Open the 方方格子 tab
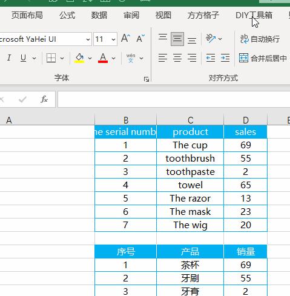Viewport: 290px width, 296px height. coord(203,15)
